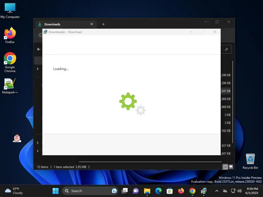This screenshot has height=197, width=263.
Task: Click the New item plus icon in Explorer
Action: point(40,35)
